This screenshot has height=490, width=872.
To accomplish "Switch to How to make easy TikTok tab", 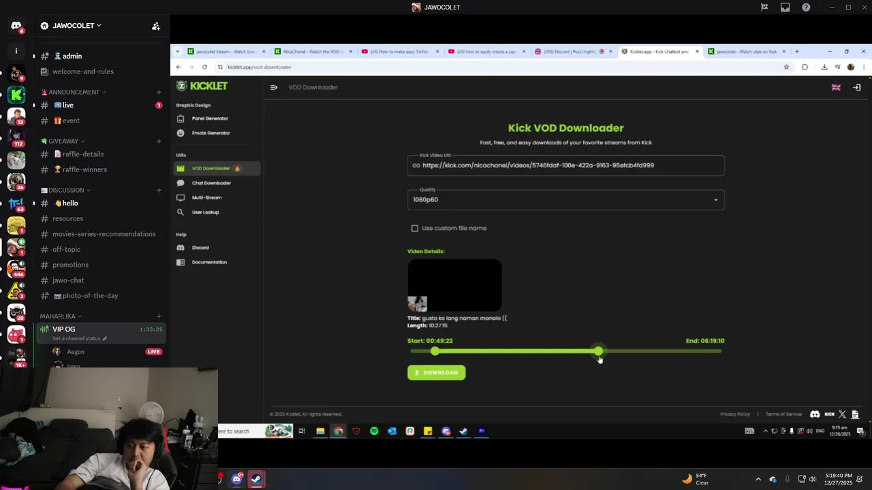I will [400, 51].
